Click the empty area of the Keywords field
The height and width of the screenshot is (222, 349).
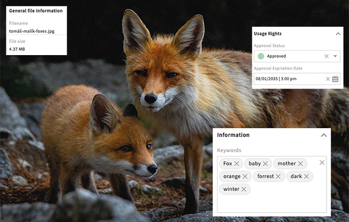coord(272,204)
